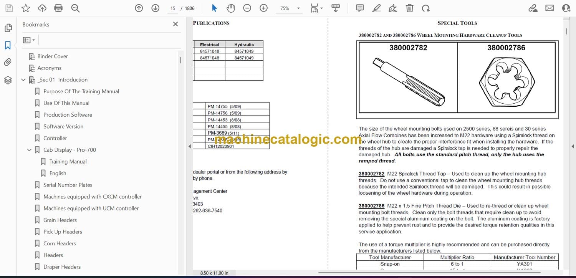This screenshot has height=278, width=576.
Task: Open the Binder Cover bookmark
Action: (x=53, y=56)
